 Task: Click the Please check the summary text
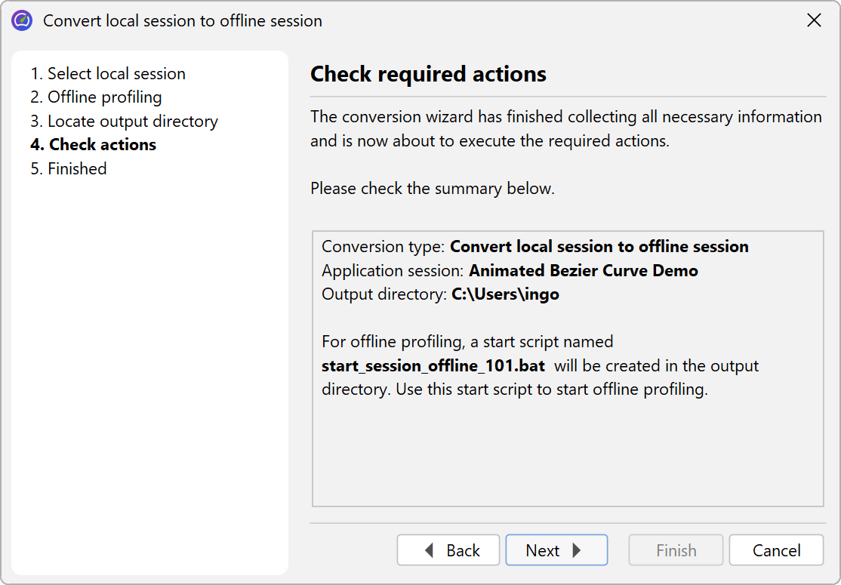(432, 188)
